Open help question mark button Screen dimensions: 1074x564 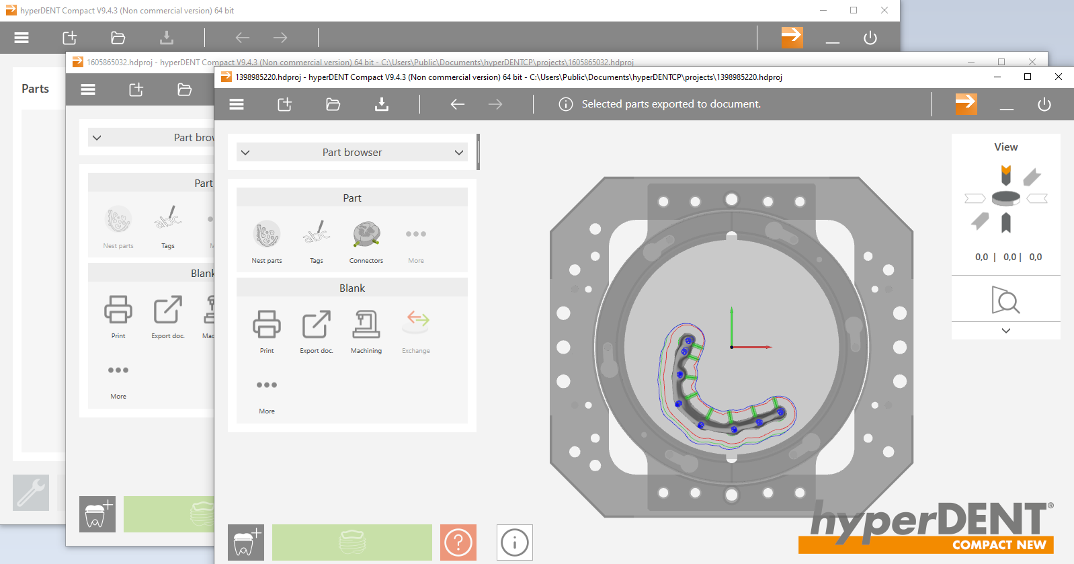458,542
